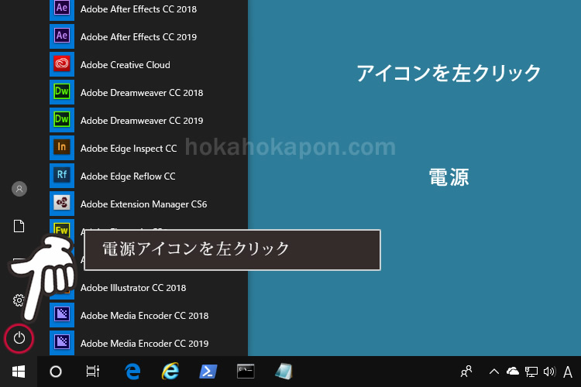Click Adobe Edge Reflow Rf icon

tap(62, 176)
